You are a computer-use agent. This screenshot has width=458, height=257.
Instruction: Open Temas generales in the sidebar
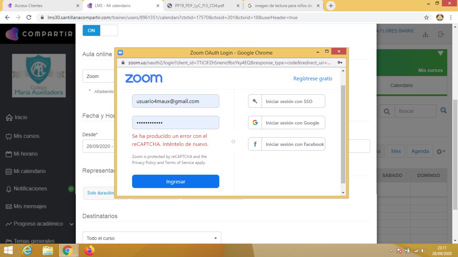30,241
